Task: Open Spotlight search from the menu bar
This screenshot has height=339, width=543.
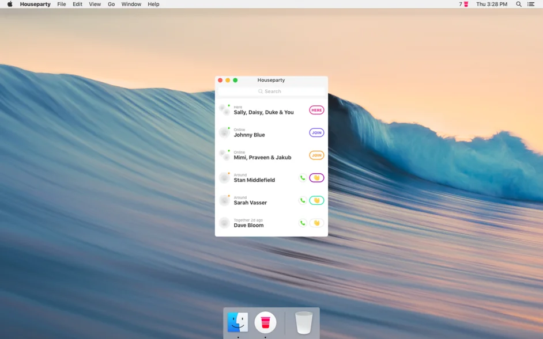Action: pyautogui.click(x=518, y=4)
